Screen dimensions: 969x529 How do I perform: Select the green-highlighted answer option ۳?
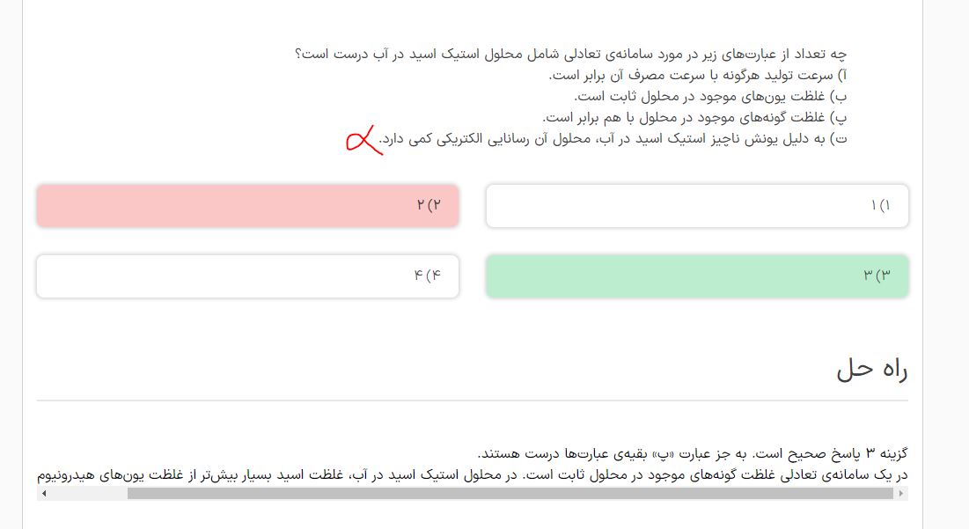(696, 276)
